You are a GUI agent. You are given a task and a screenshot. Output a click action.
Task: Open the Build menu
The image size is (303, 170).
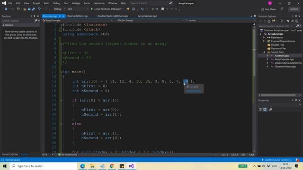click(x=46, y=3)
